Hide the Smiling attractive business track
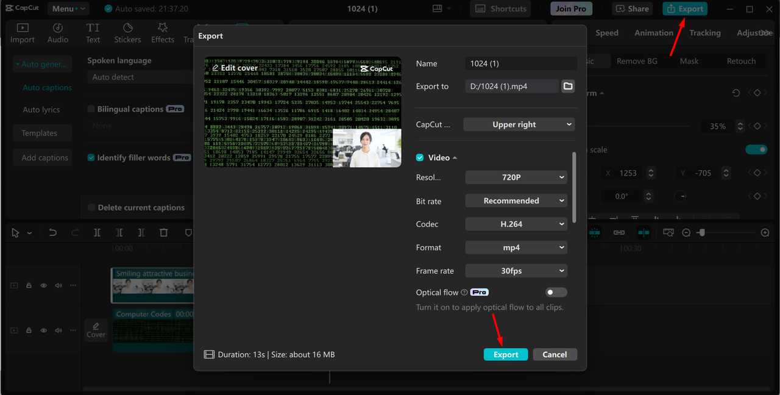 [44, 285]
